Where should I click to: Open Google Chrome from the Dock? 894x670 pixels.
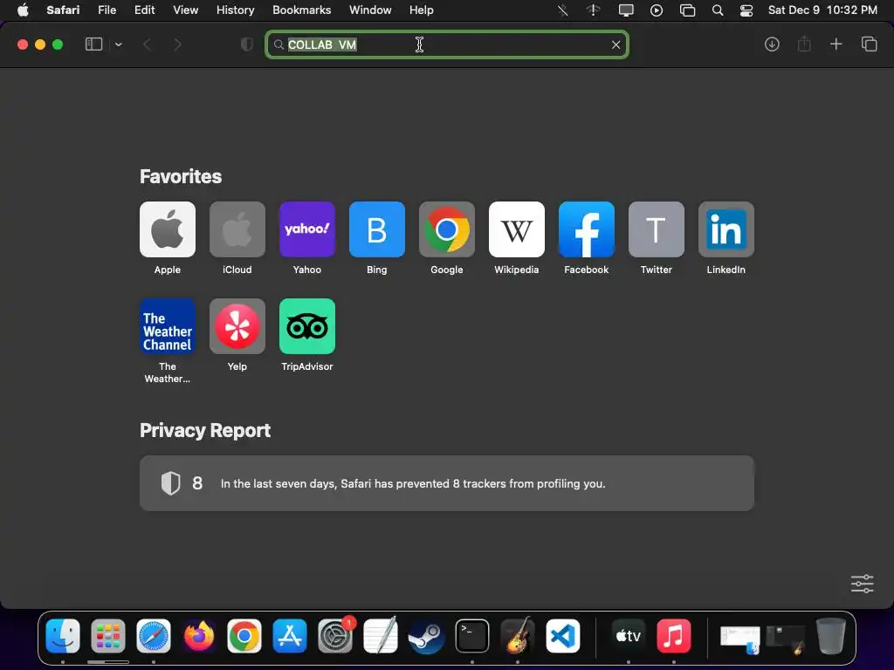244,635
